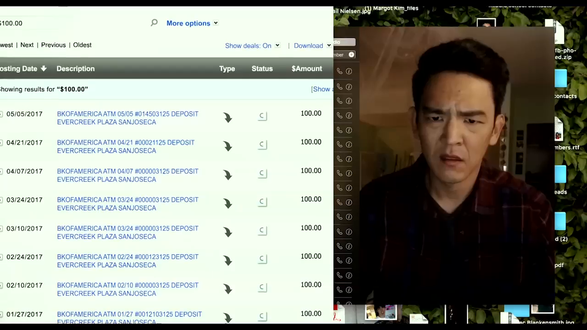This screenshot has width=587, height=330.
Task: Click the deposit type arrow in 02/24/2017 row
Action: point(228,261)
